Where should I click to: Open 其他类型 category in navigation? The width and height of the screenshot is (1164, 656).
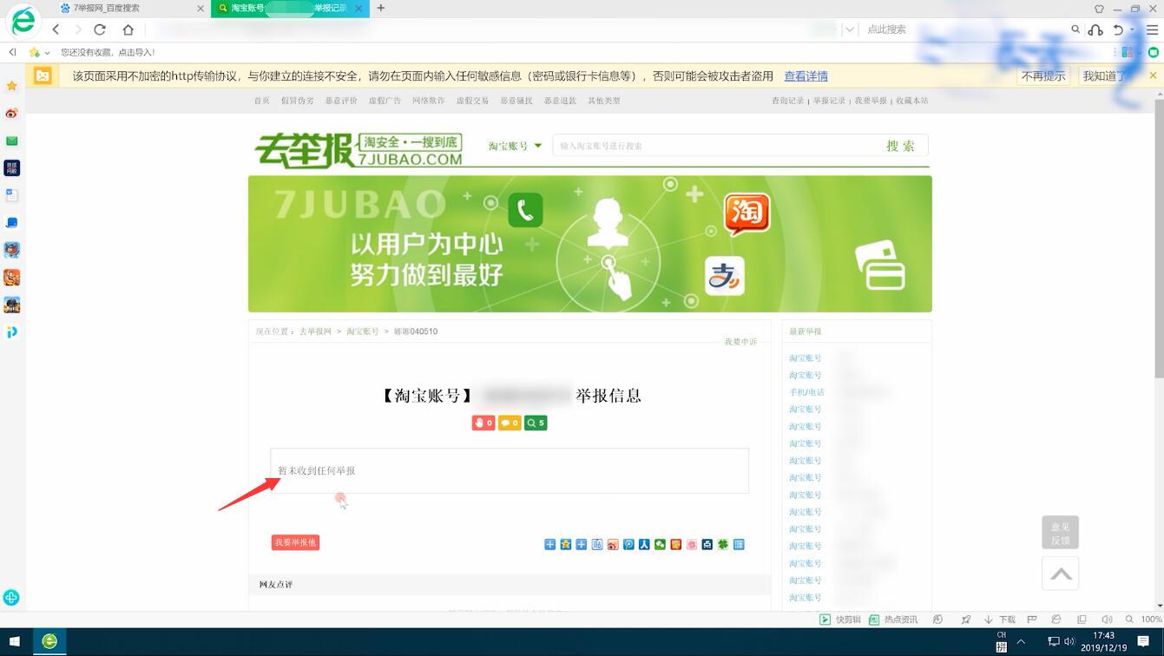click(604, 101)
